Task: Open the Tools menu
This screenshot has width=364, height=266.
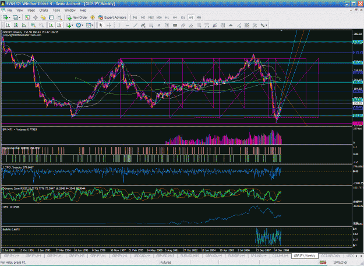Action: tap(56, 10)
